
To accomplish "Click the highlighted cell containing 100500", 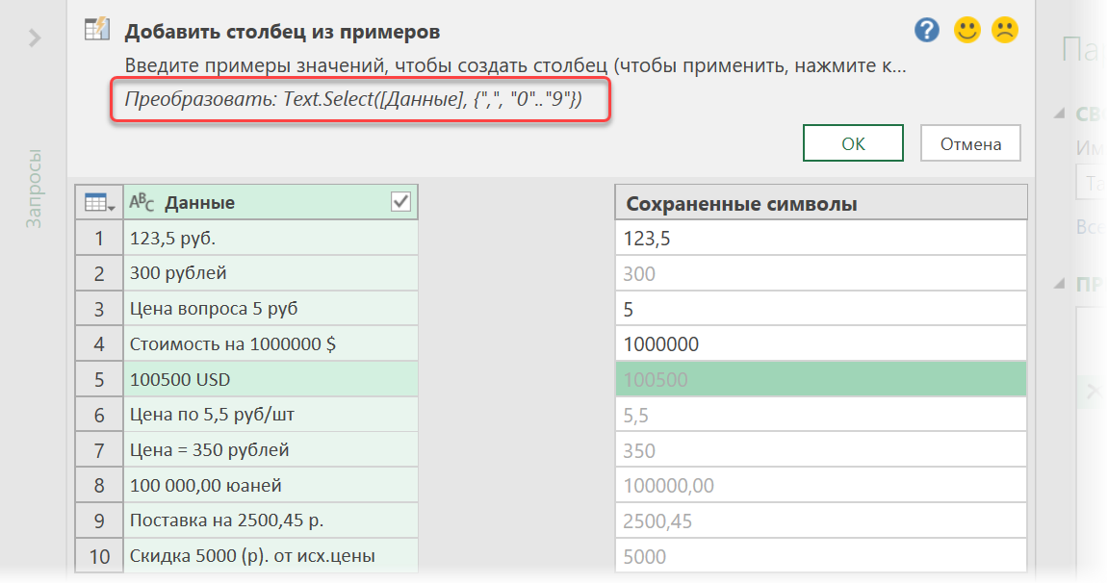I will tap(821, 379).
